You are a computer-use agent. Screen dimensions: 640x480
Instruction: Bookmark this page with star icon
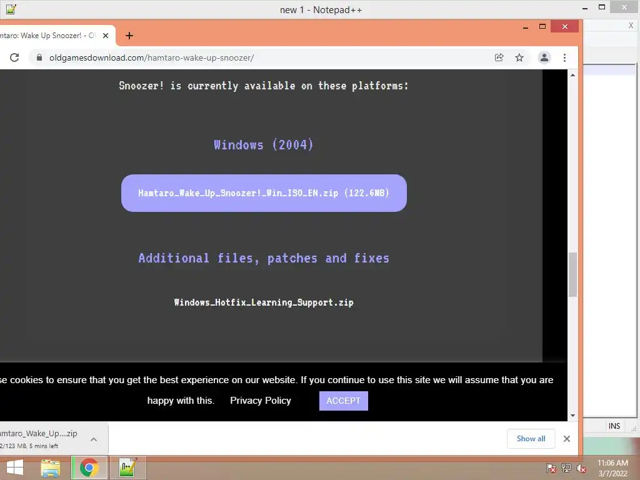point(519,57)
